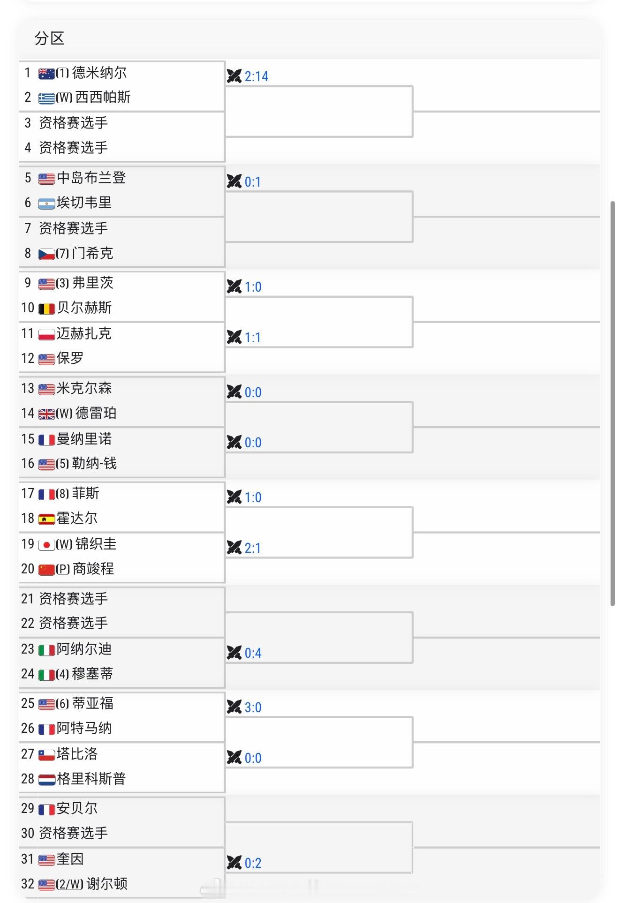Viewport: 619px width, 903px height.
Task: Open player 商竣程 profile
Action: 93,569
